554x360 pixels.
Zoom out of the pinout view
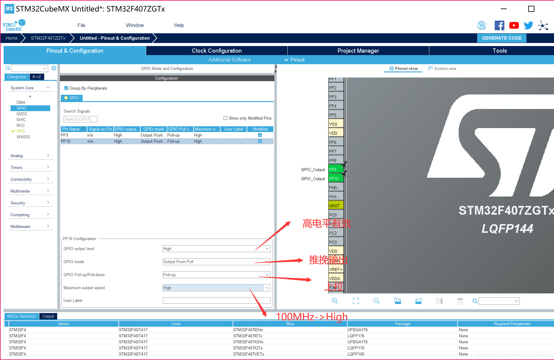click(x=377, y=301)
